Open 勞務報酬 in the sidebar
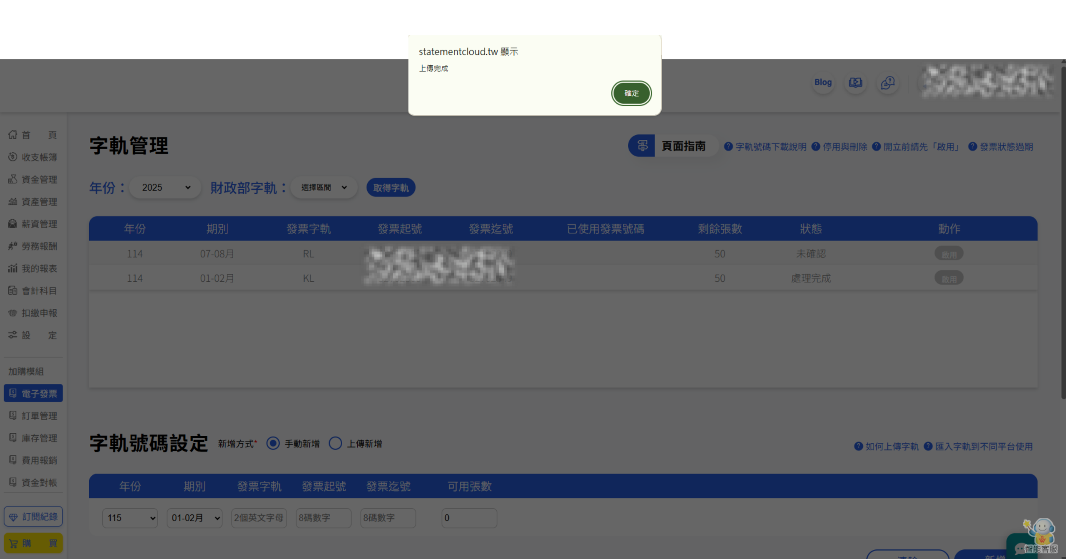Viewport: 1066px width, 559px height. coord(33,246)
